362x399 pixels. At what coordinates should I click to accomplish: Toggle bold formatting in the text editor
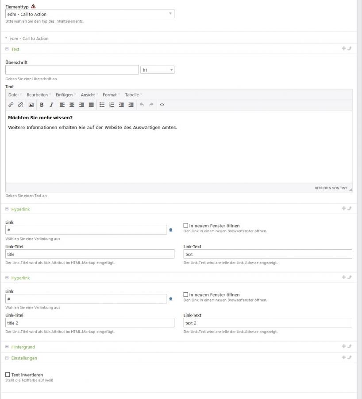[x=42, y=105]
